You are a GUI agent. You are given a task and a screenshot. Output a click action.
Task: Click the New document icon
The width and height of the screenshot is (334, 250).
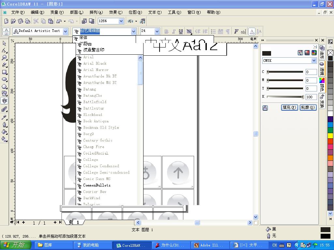pos(6,21)
